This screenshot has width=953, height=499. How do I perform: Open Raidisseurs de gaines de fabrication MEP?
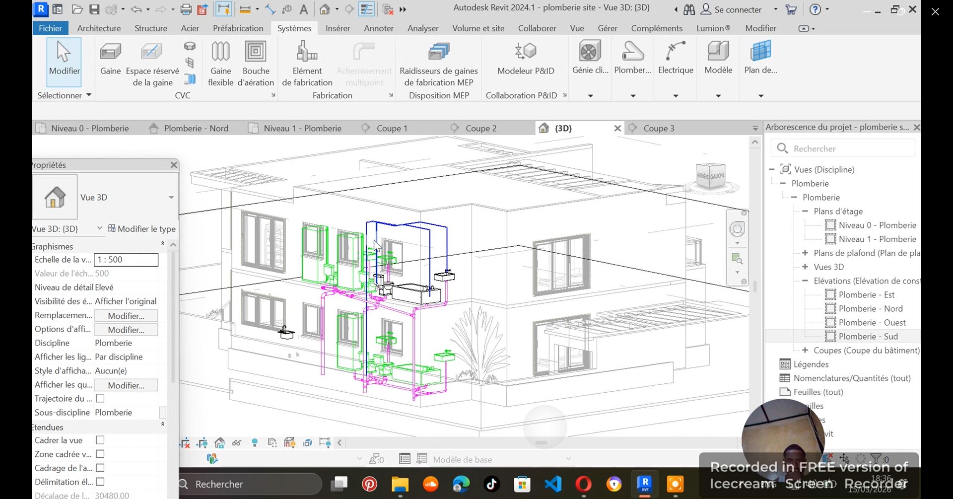[x=439, y=64]
